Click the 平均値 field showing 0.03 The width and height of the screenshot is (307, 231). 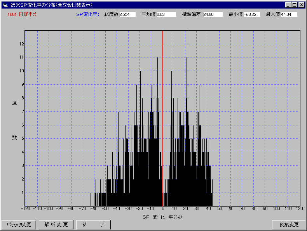point(165,14)
